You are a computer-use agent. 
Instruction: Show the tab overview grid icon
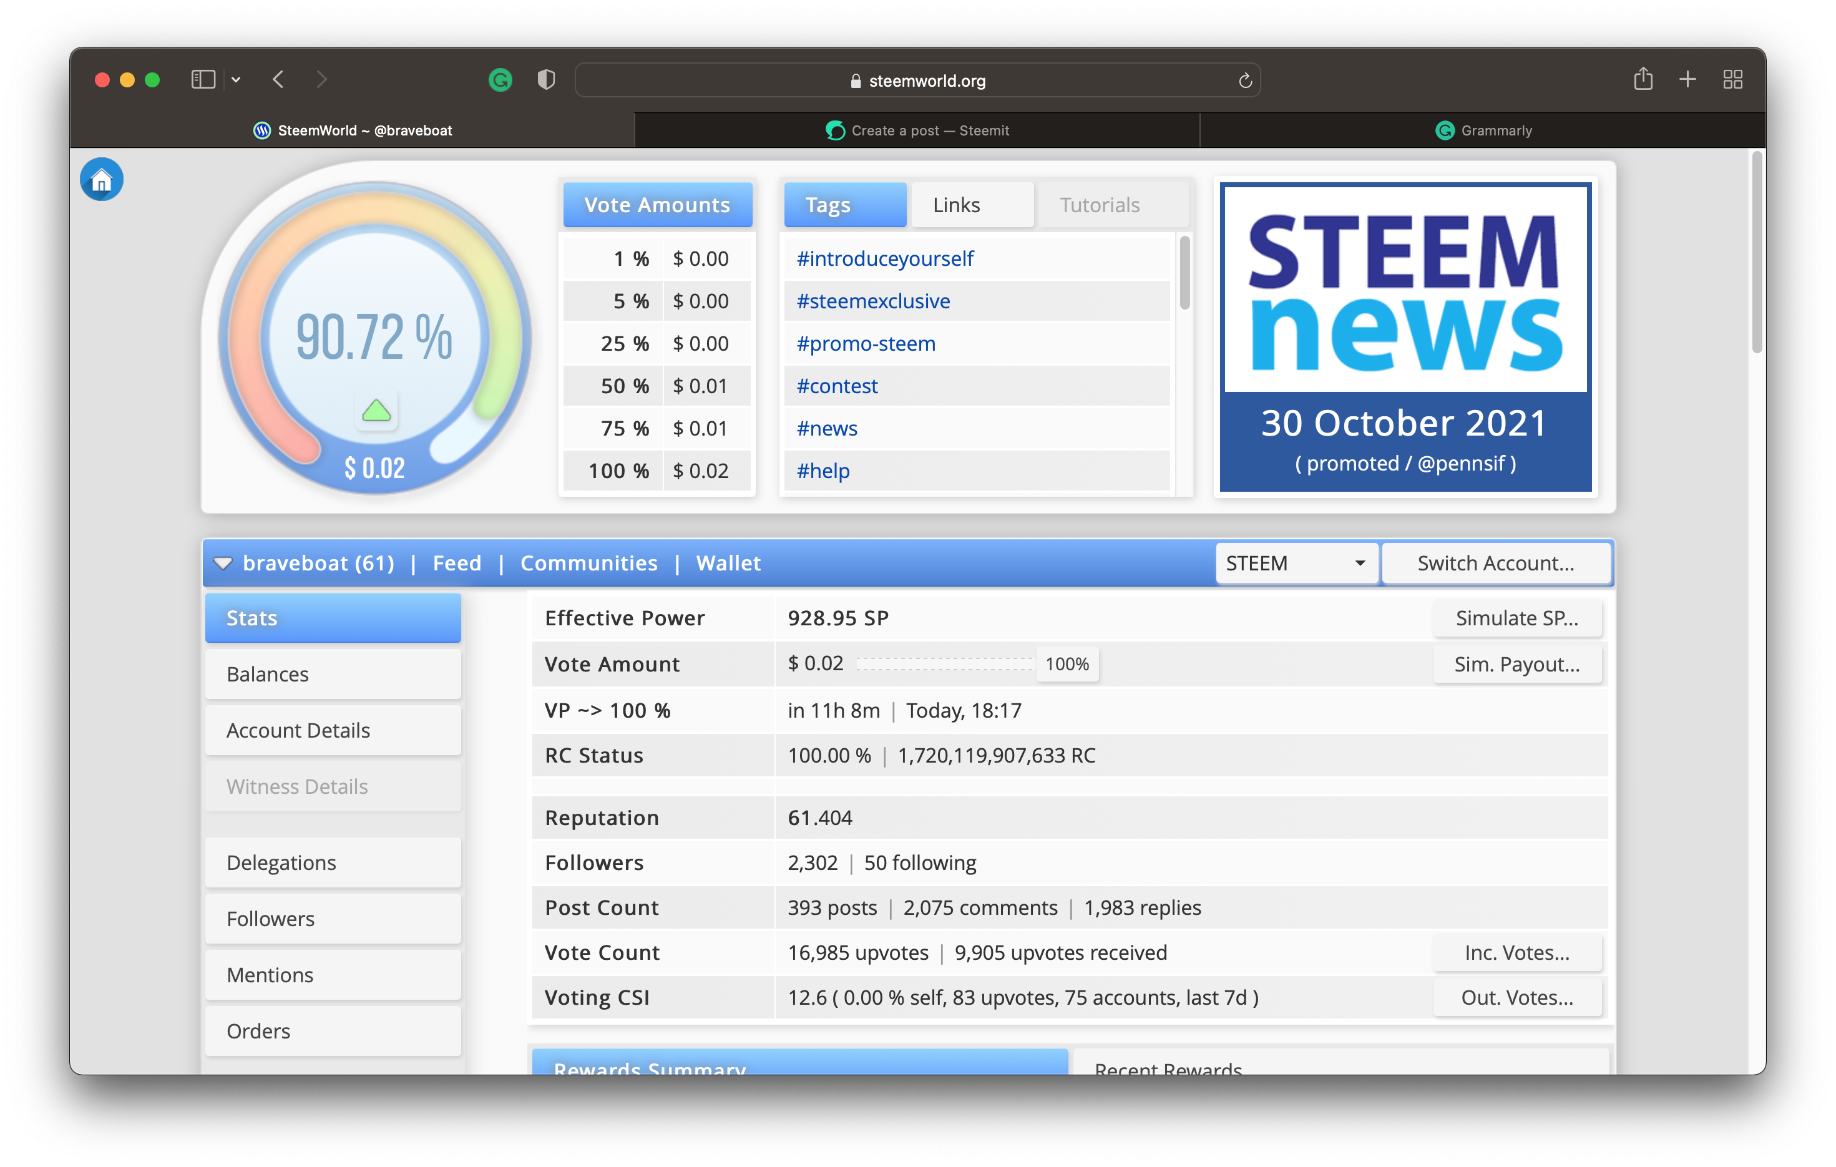(x=1732, y=79)
